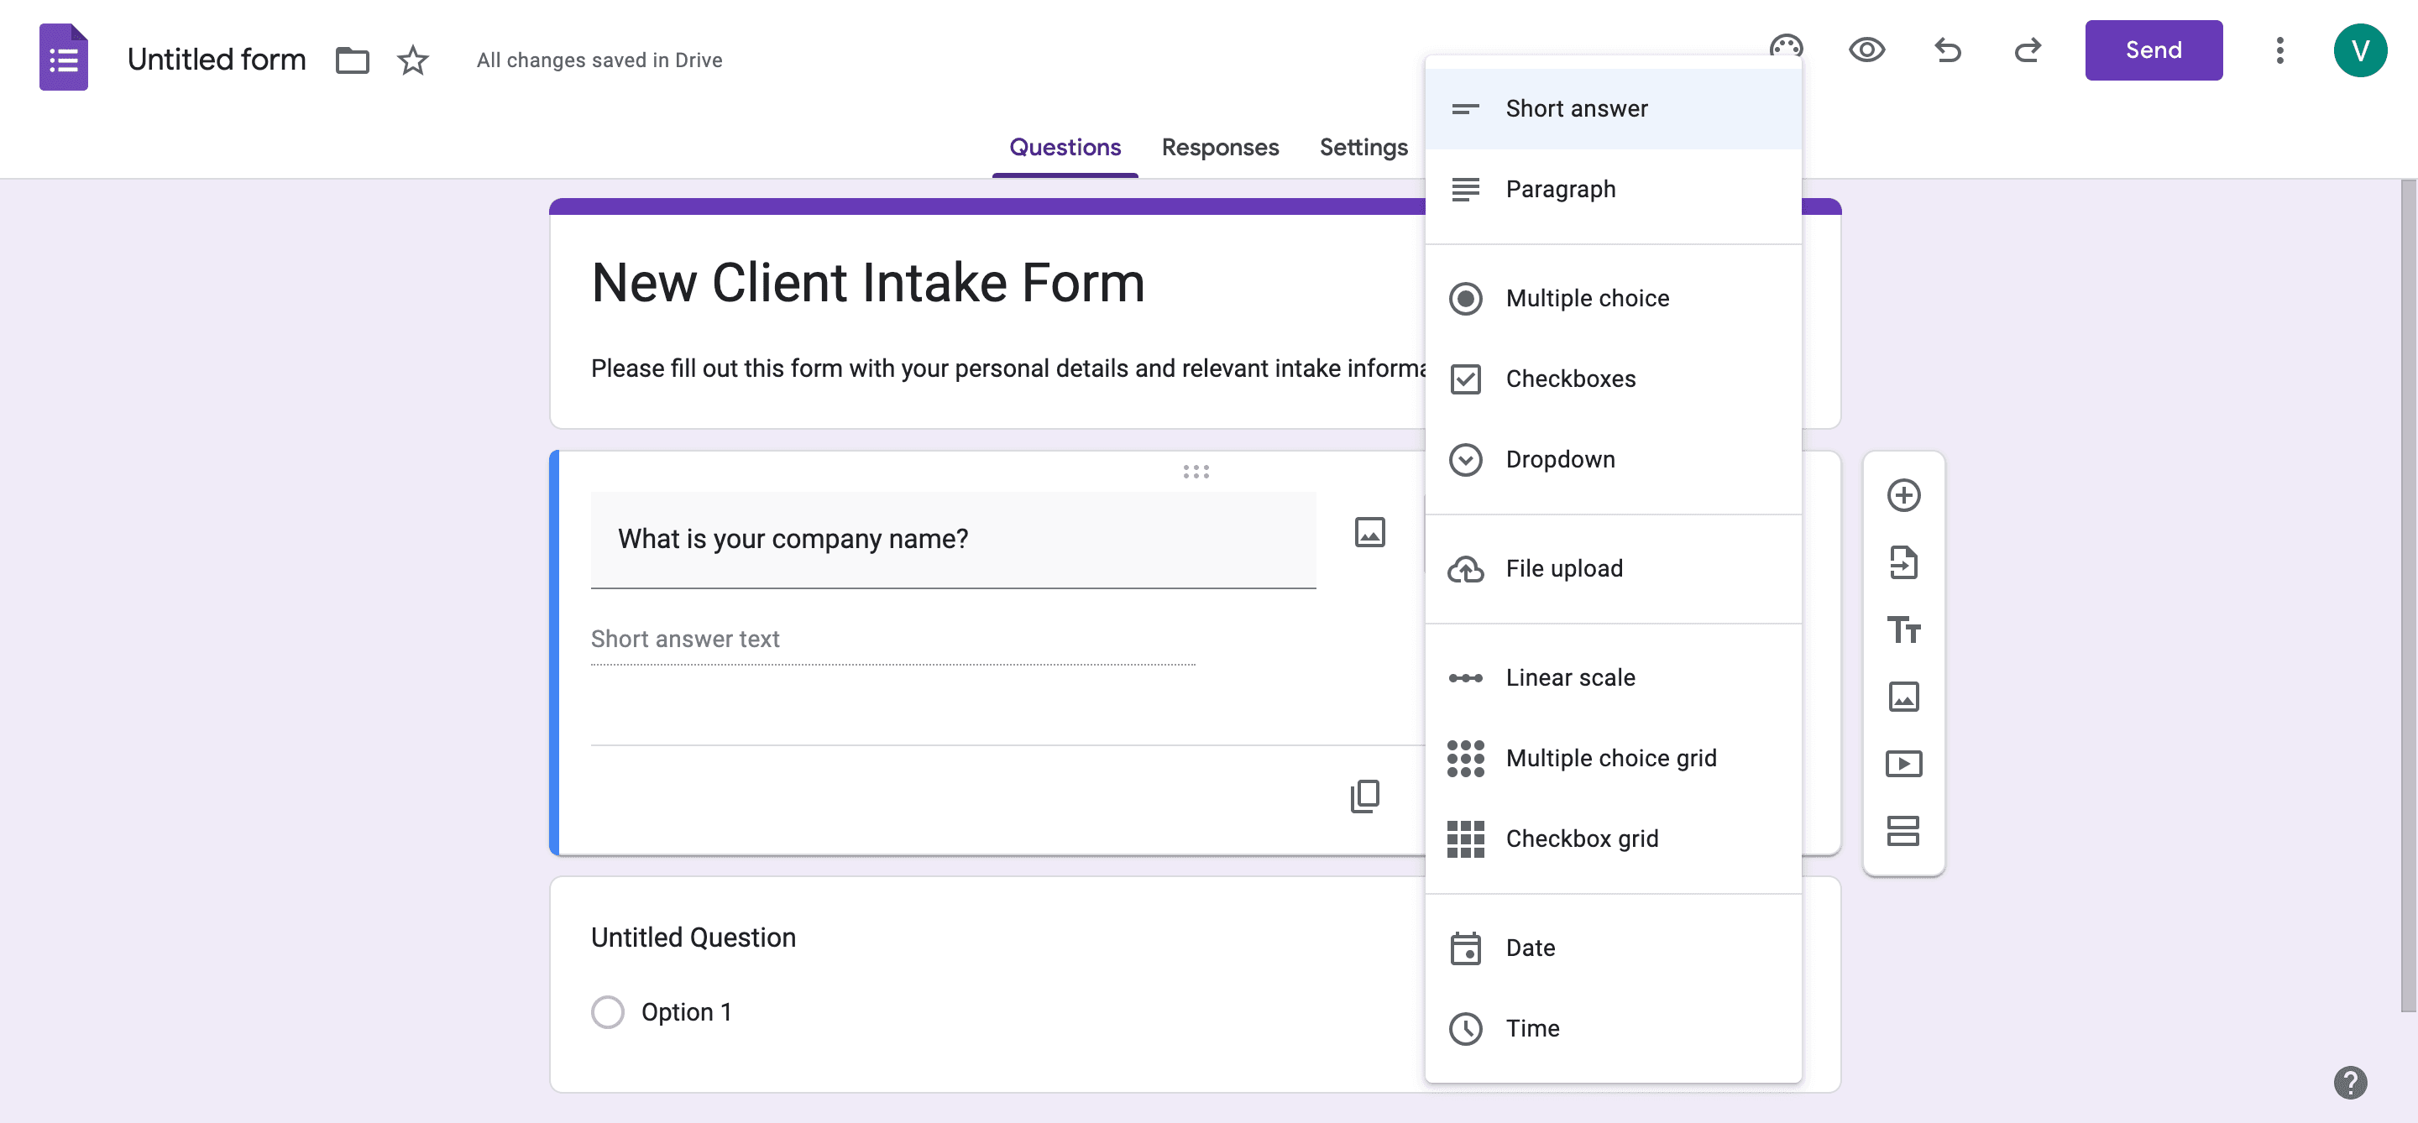The width and height of the screenshot is (2418, 1123).
Task: Edit the form description text
Action: click(1008, 368)
